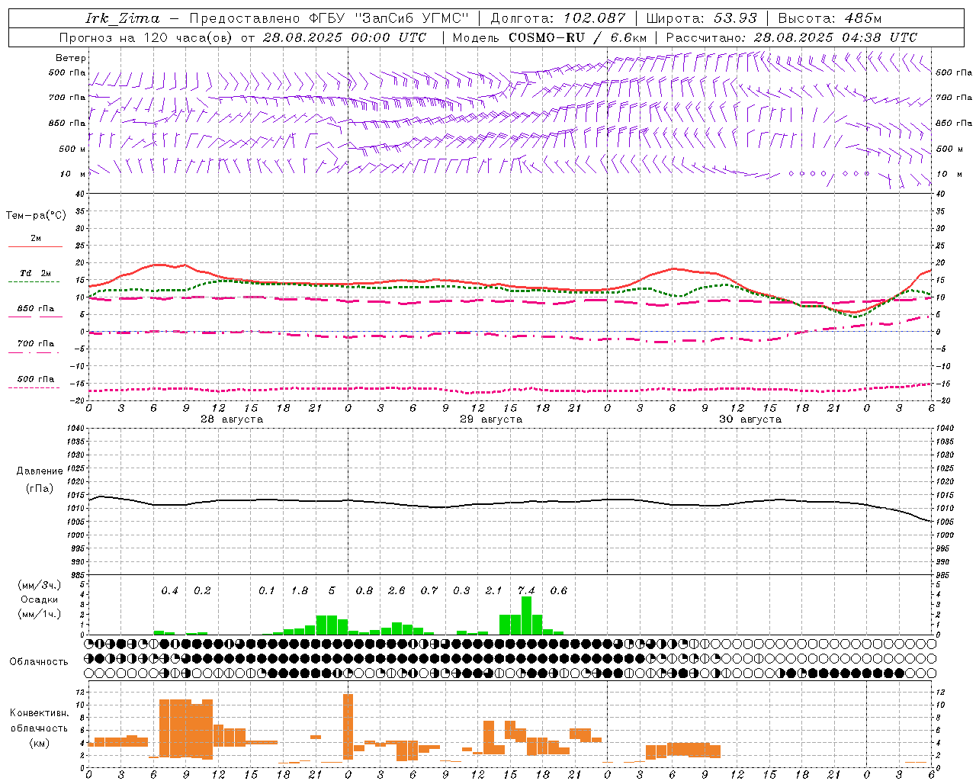Click the 850 гПа entry in the temperature legend
Screen dimensions: 976x781
point(36,312)
